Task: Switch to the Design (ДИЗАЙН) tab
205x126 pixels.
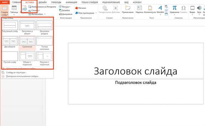Action: (x=42, y=2)
